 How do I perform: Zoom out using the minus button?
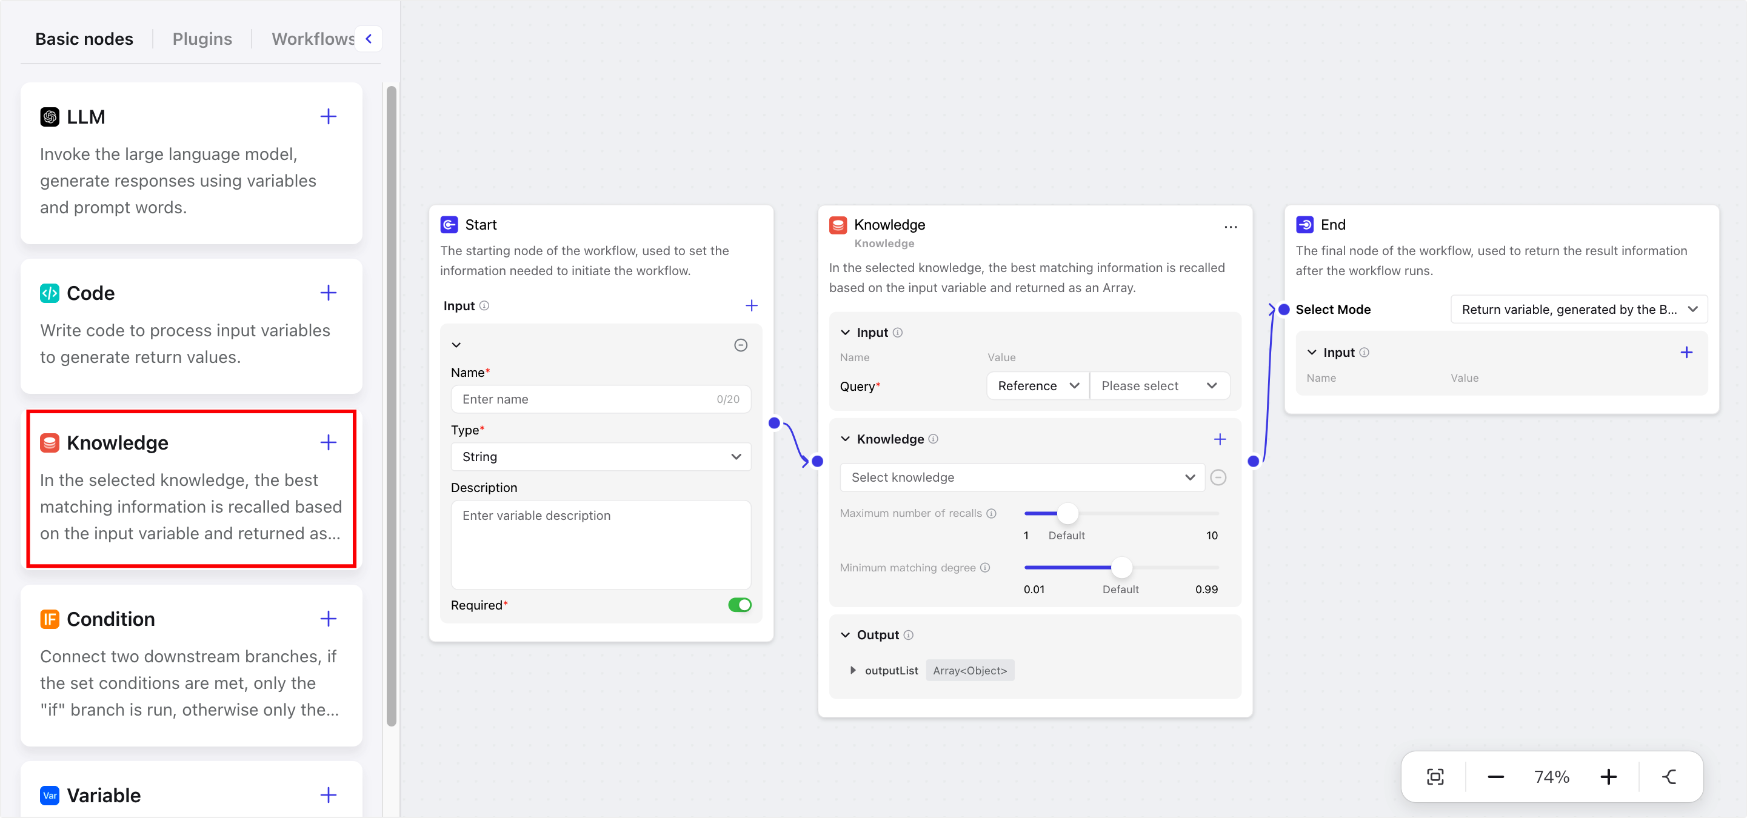1495,777
